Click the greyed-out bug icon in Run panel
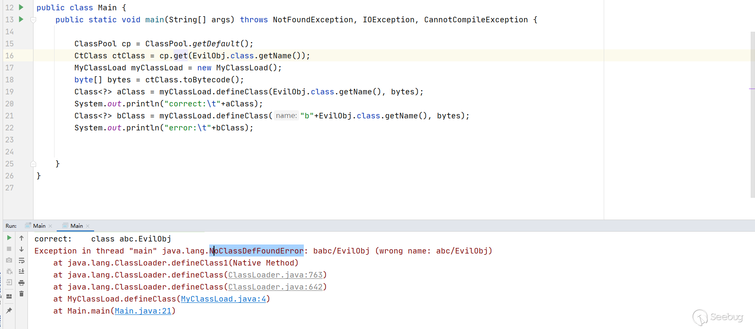Viewport: 755px width, 329px height. 9,271
